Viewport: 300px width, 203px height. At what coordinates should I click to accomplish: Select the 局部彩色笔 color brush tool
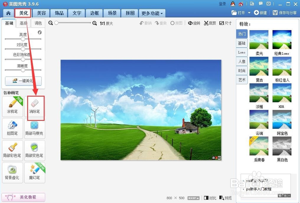pyautogui.click(x=12, y=151)
